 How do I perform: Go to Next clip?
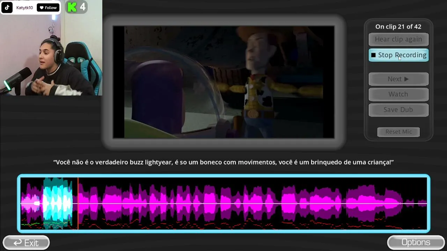(x=398, y=79)
